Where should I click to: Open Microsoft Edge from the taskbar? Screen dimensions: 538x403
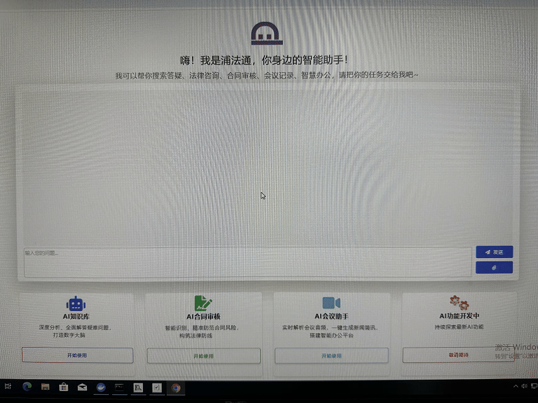click(x=27, y=387)
